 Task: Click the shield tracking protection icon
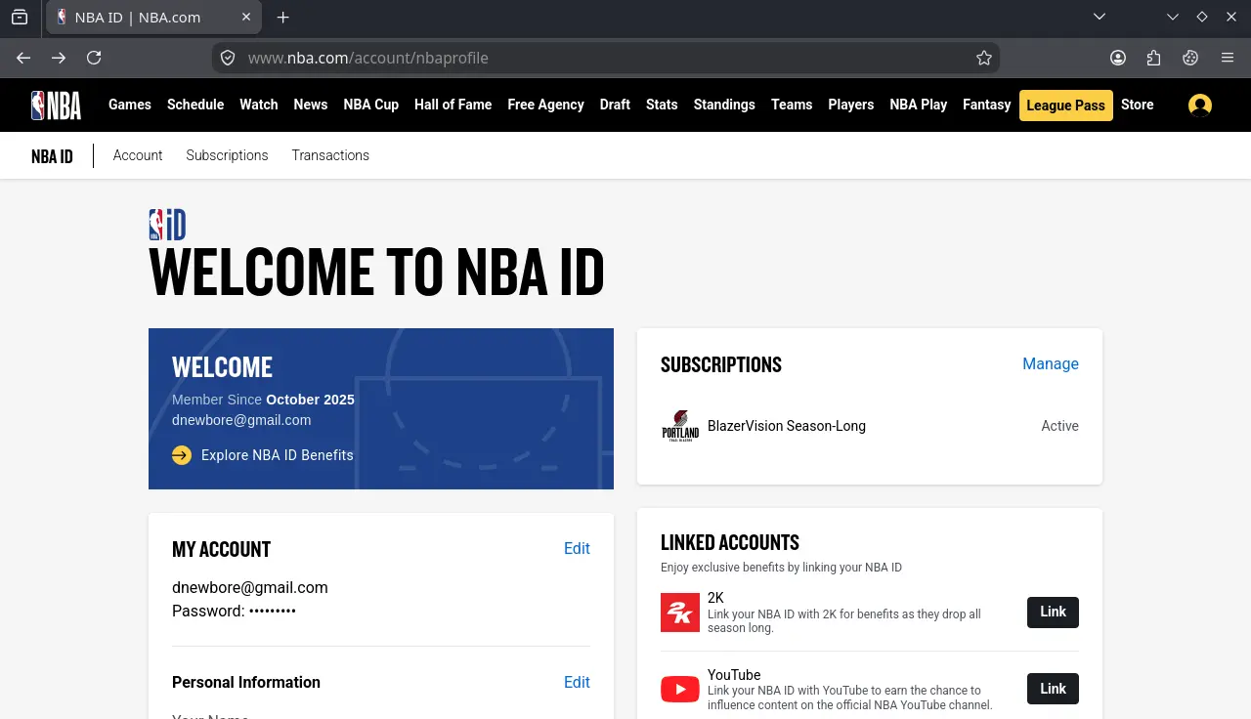tap(228, 58)
